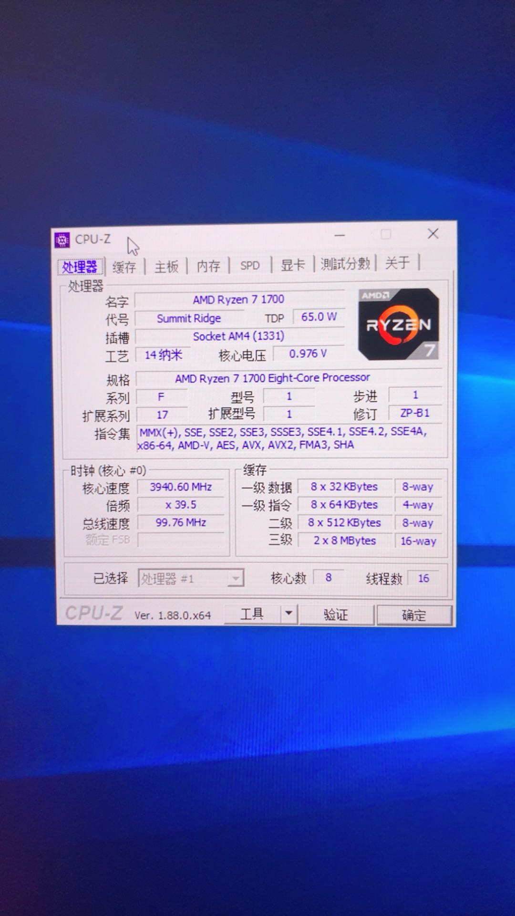Click the thread count value 16

pos(423,578)
